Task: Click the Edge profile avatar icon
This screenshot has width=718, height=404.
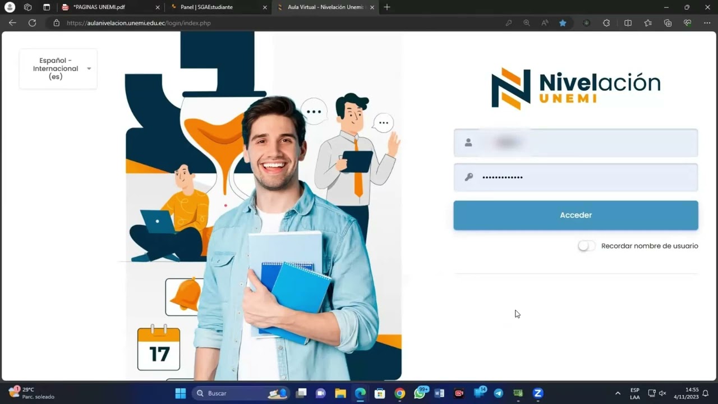Action: click(10, 7)
